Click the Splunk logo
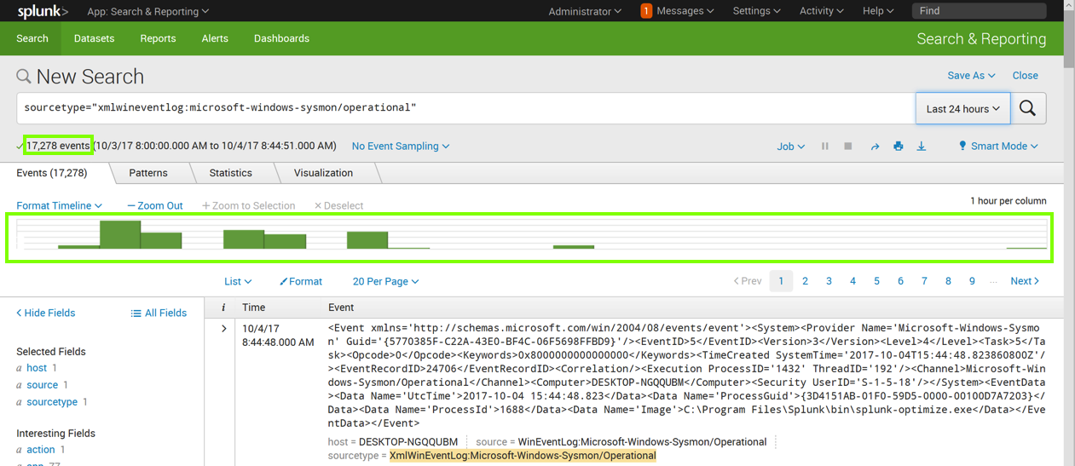The height and width of the screenshot is (466, 1075). pyautogui.click(x=43, y=11)
